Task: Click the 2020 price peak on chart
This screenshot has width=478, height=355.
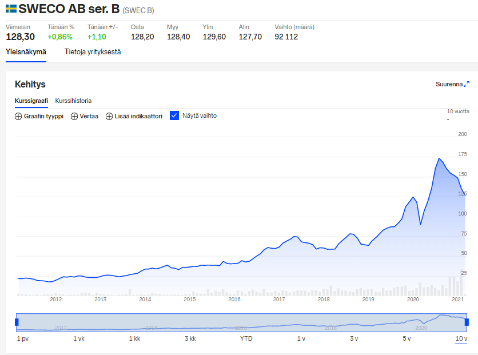Action: (439, 158)
